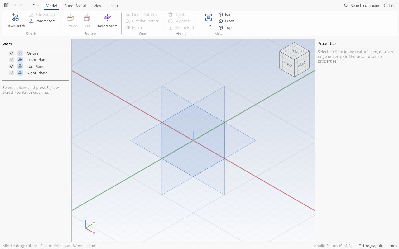Select the Model ribbon tab
Viewport: 399px width, 249px height.
click(x=51, y=6)
